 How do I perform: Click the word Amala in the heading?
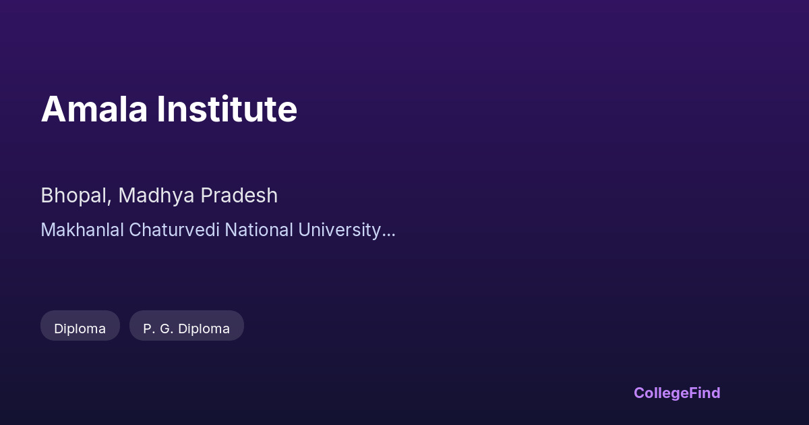pos(94,109)
